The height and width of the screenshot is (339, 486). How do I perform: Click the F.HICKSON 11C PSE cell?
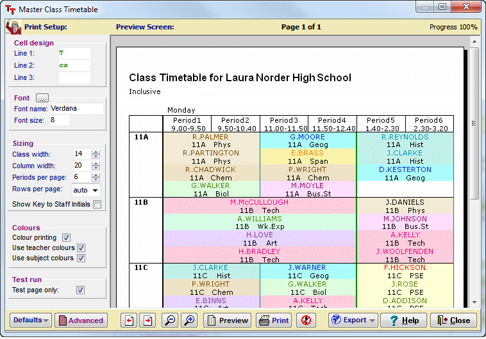coord(405,272)
